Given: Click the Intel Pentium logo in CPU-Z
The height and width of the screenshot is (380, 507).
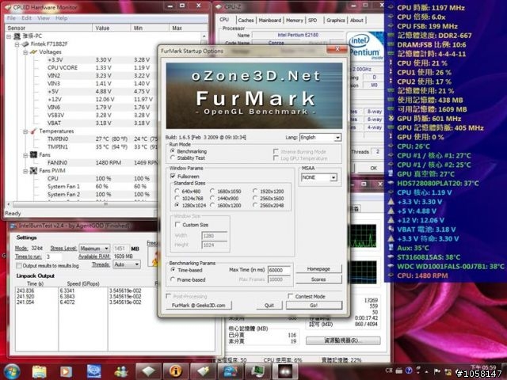Looking at the screenshot, I should point(365,47).
